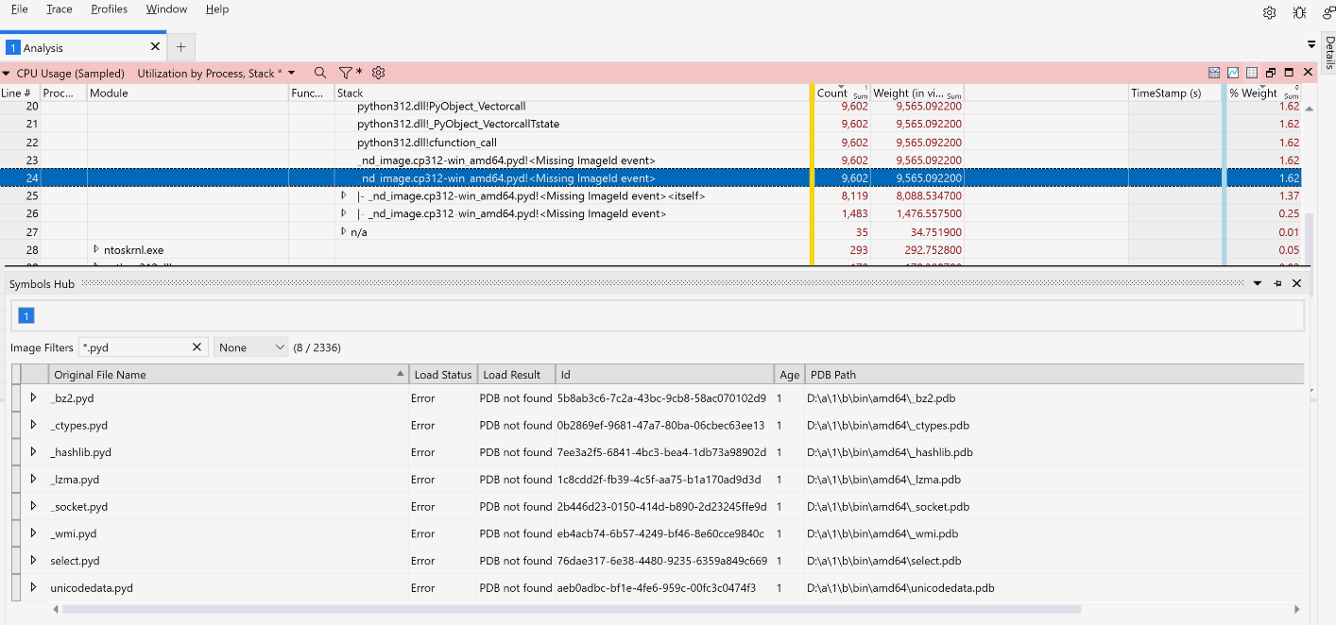
Task: Close the Symbols Hub panel
Action: 1296,283
